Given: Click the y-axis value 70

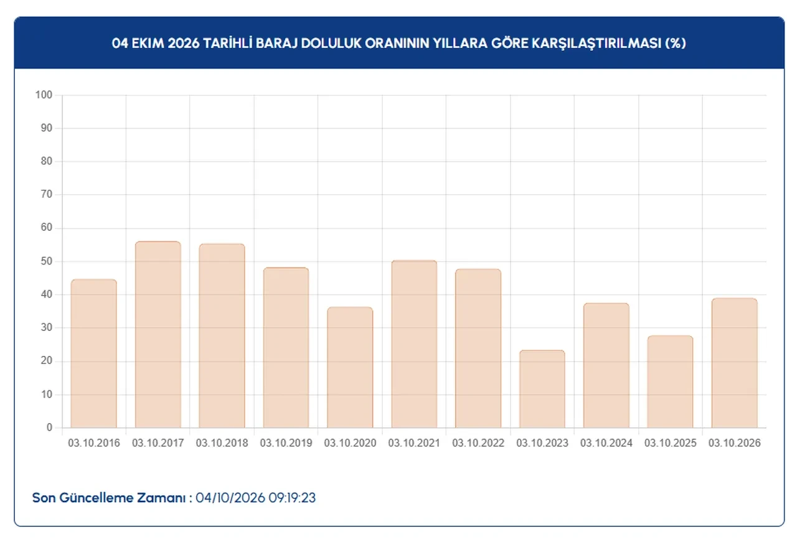Looking at the screenshot, I should tap(47, 195).
